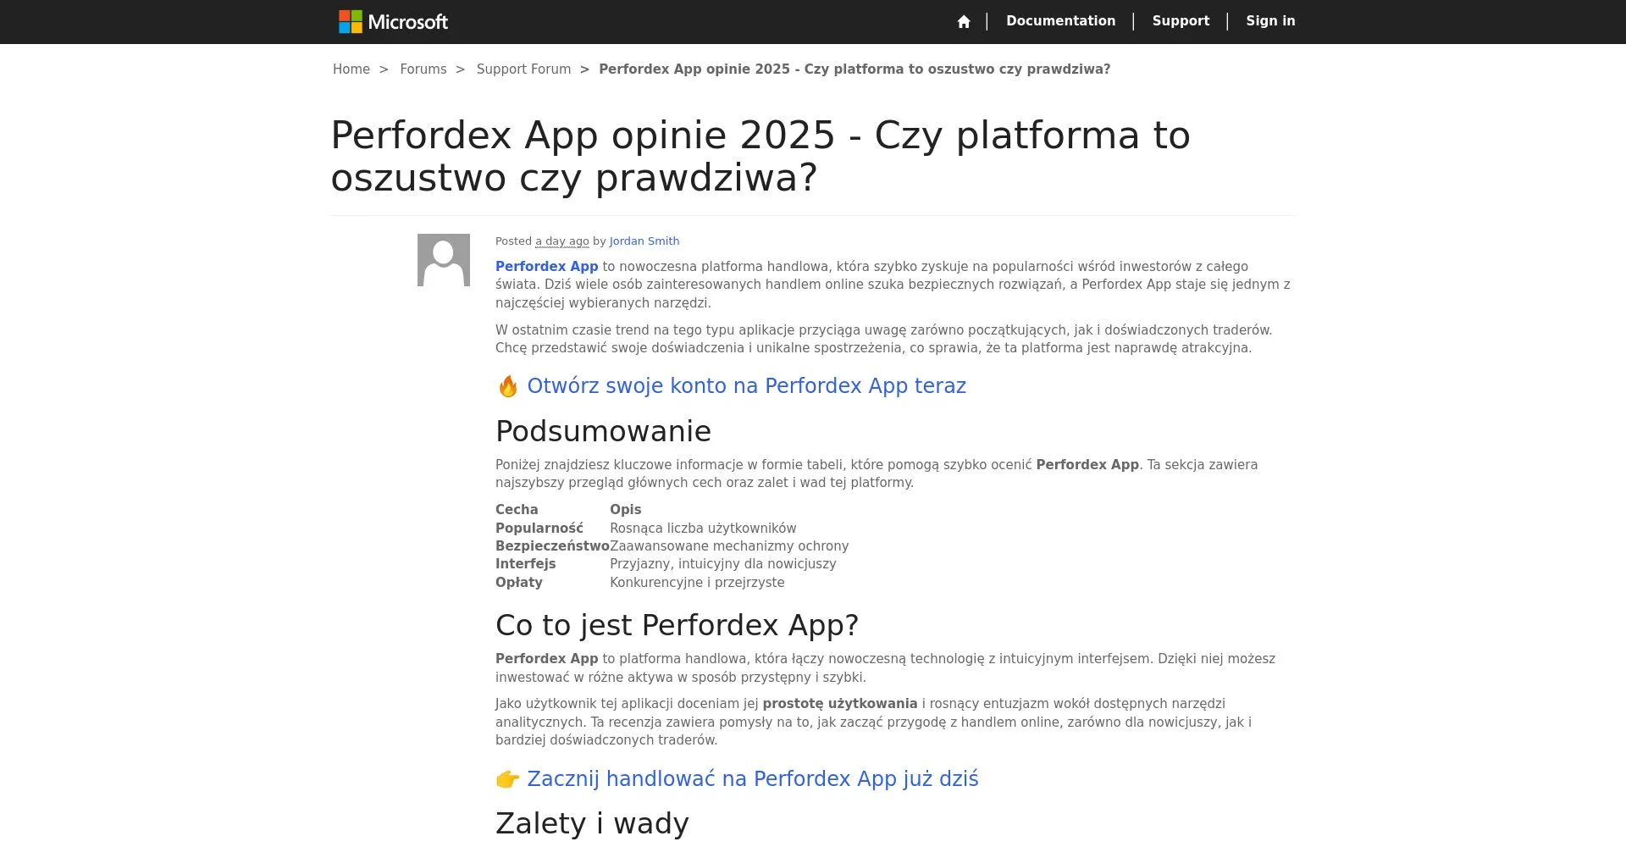This screenshot has height=847, width=1626.
Task: Click 'Rosnąca liczba użytkowników' cell
Action: (703, 529)
